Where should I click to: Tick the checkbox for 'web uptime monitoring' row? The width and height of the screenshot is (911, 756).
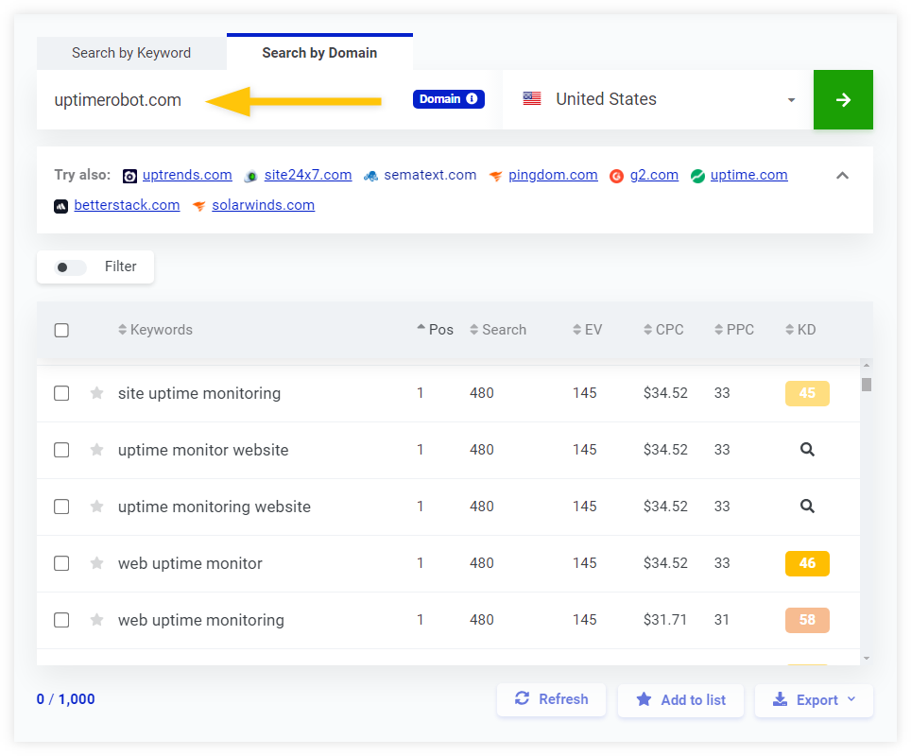coord(61,620)
